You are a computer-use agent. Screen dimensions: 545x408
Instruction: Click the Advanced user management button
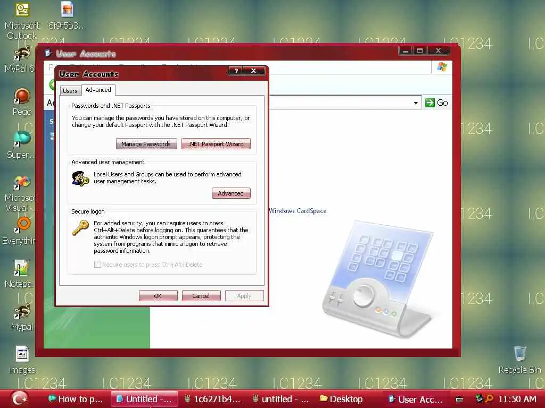[x=231, y=193]
